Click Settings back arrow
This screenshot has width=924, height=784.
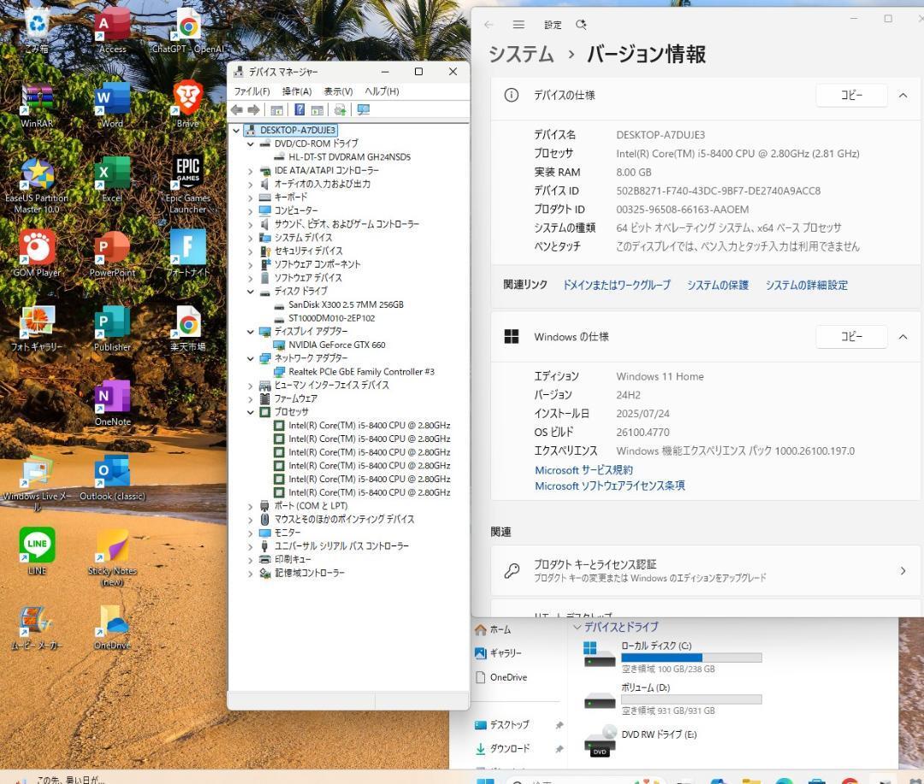click(489, 24)
